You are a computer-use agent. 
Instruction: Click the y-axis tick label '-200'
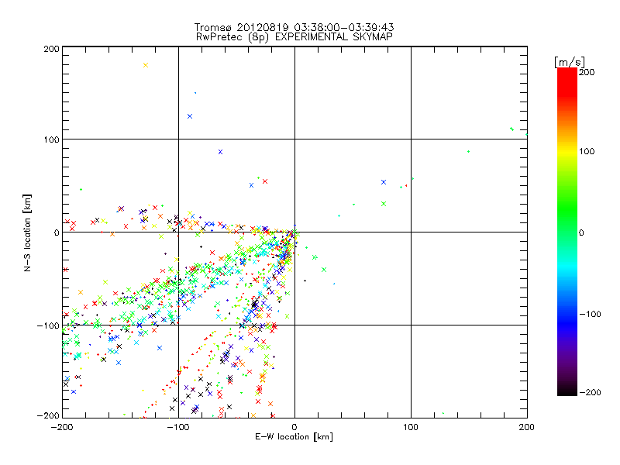point(48,415)
